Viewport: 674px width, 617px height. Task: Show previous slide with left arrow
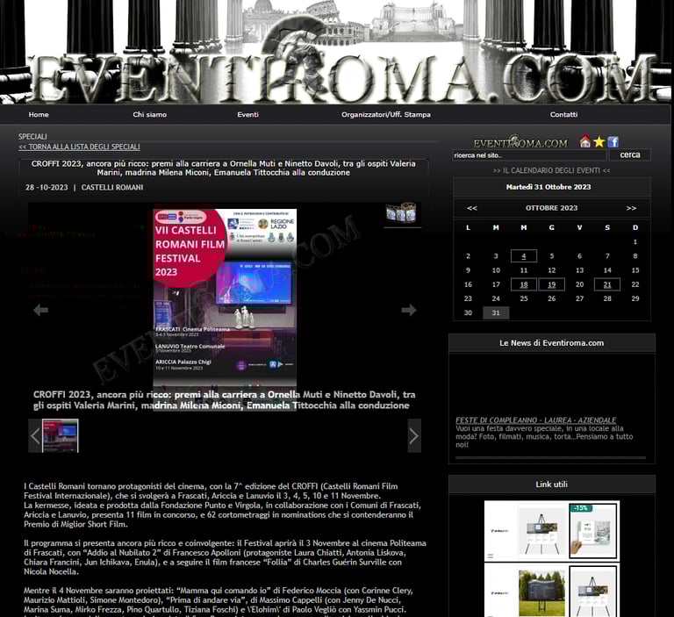coord(41,310)
